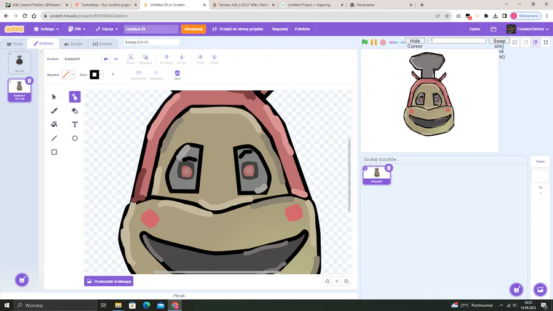Select the arrow Select tool

click(54, 97)
